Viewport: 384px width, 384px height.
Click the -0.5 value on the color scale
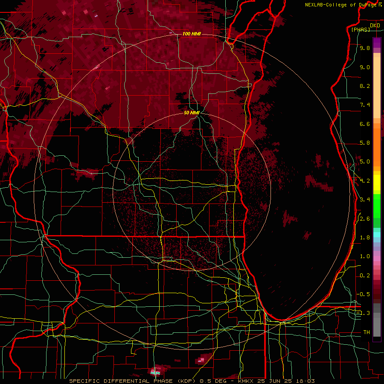[x=364, y=294]
